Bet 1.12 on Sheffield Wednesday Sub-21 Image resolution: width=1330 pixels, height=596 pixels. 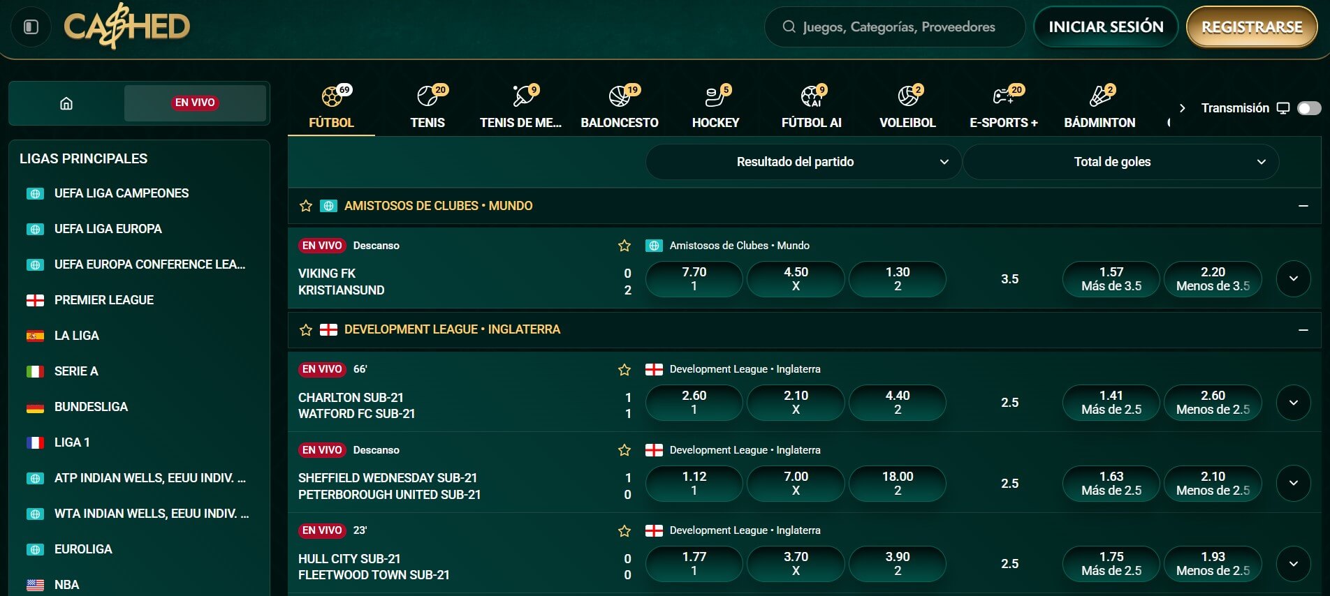pos(694,483)
